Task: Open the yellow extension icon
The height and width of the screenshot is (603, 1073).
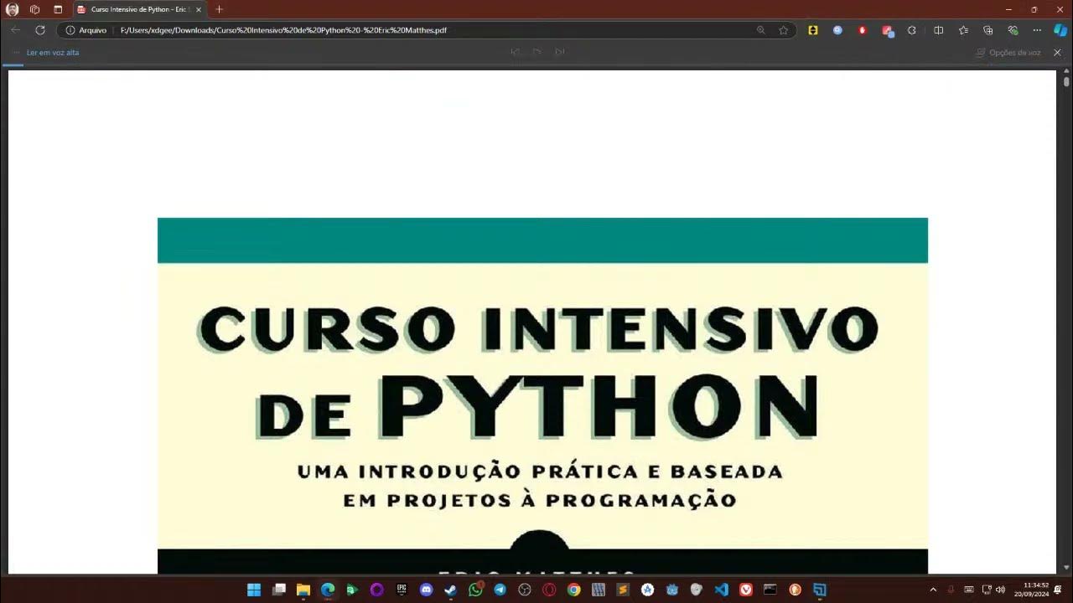Action: pos(813,30)
